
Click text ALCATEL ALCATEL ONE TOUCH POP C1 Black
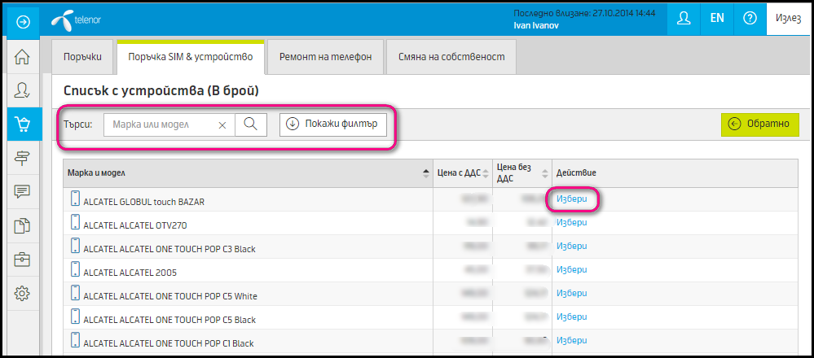click(169, 343)
